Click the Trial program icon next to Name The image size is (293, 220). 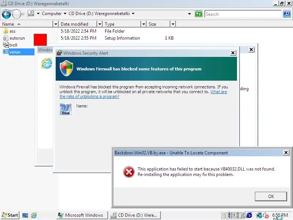click(66, 109)
